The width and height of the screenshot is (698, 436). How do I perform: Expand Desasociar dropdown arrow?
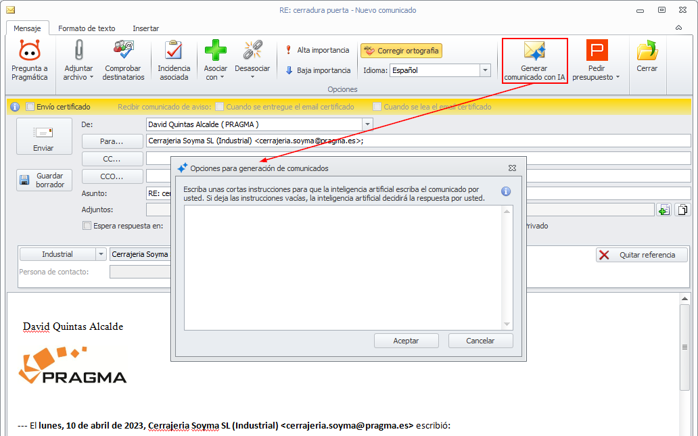coord(252,78)
